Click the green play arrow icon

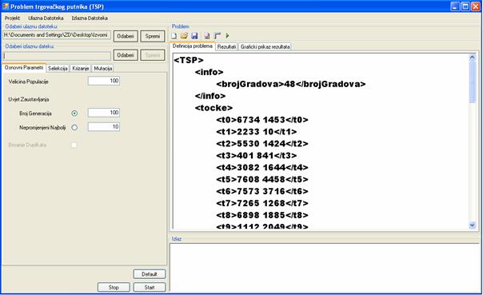227,36
